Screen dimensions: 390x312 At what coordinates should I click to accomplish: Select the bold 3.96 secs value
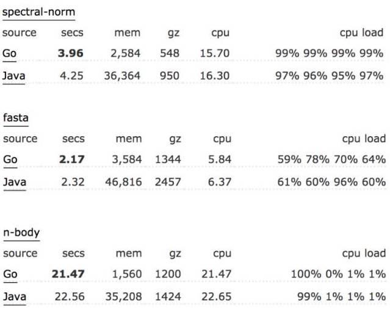71,53
